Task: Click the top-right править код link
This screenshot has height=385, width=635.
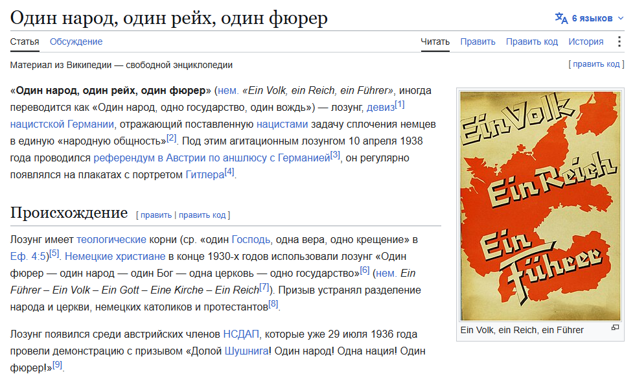Action: pos(596,64)
